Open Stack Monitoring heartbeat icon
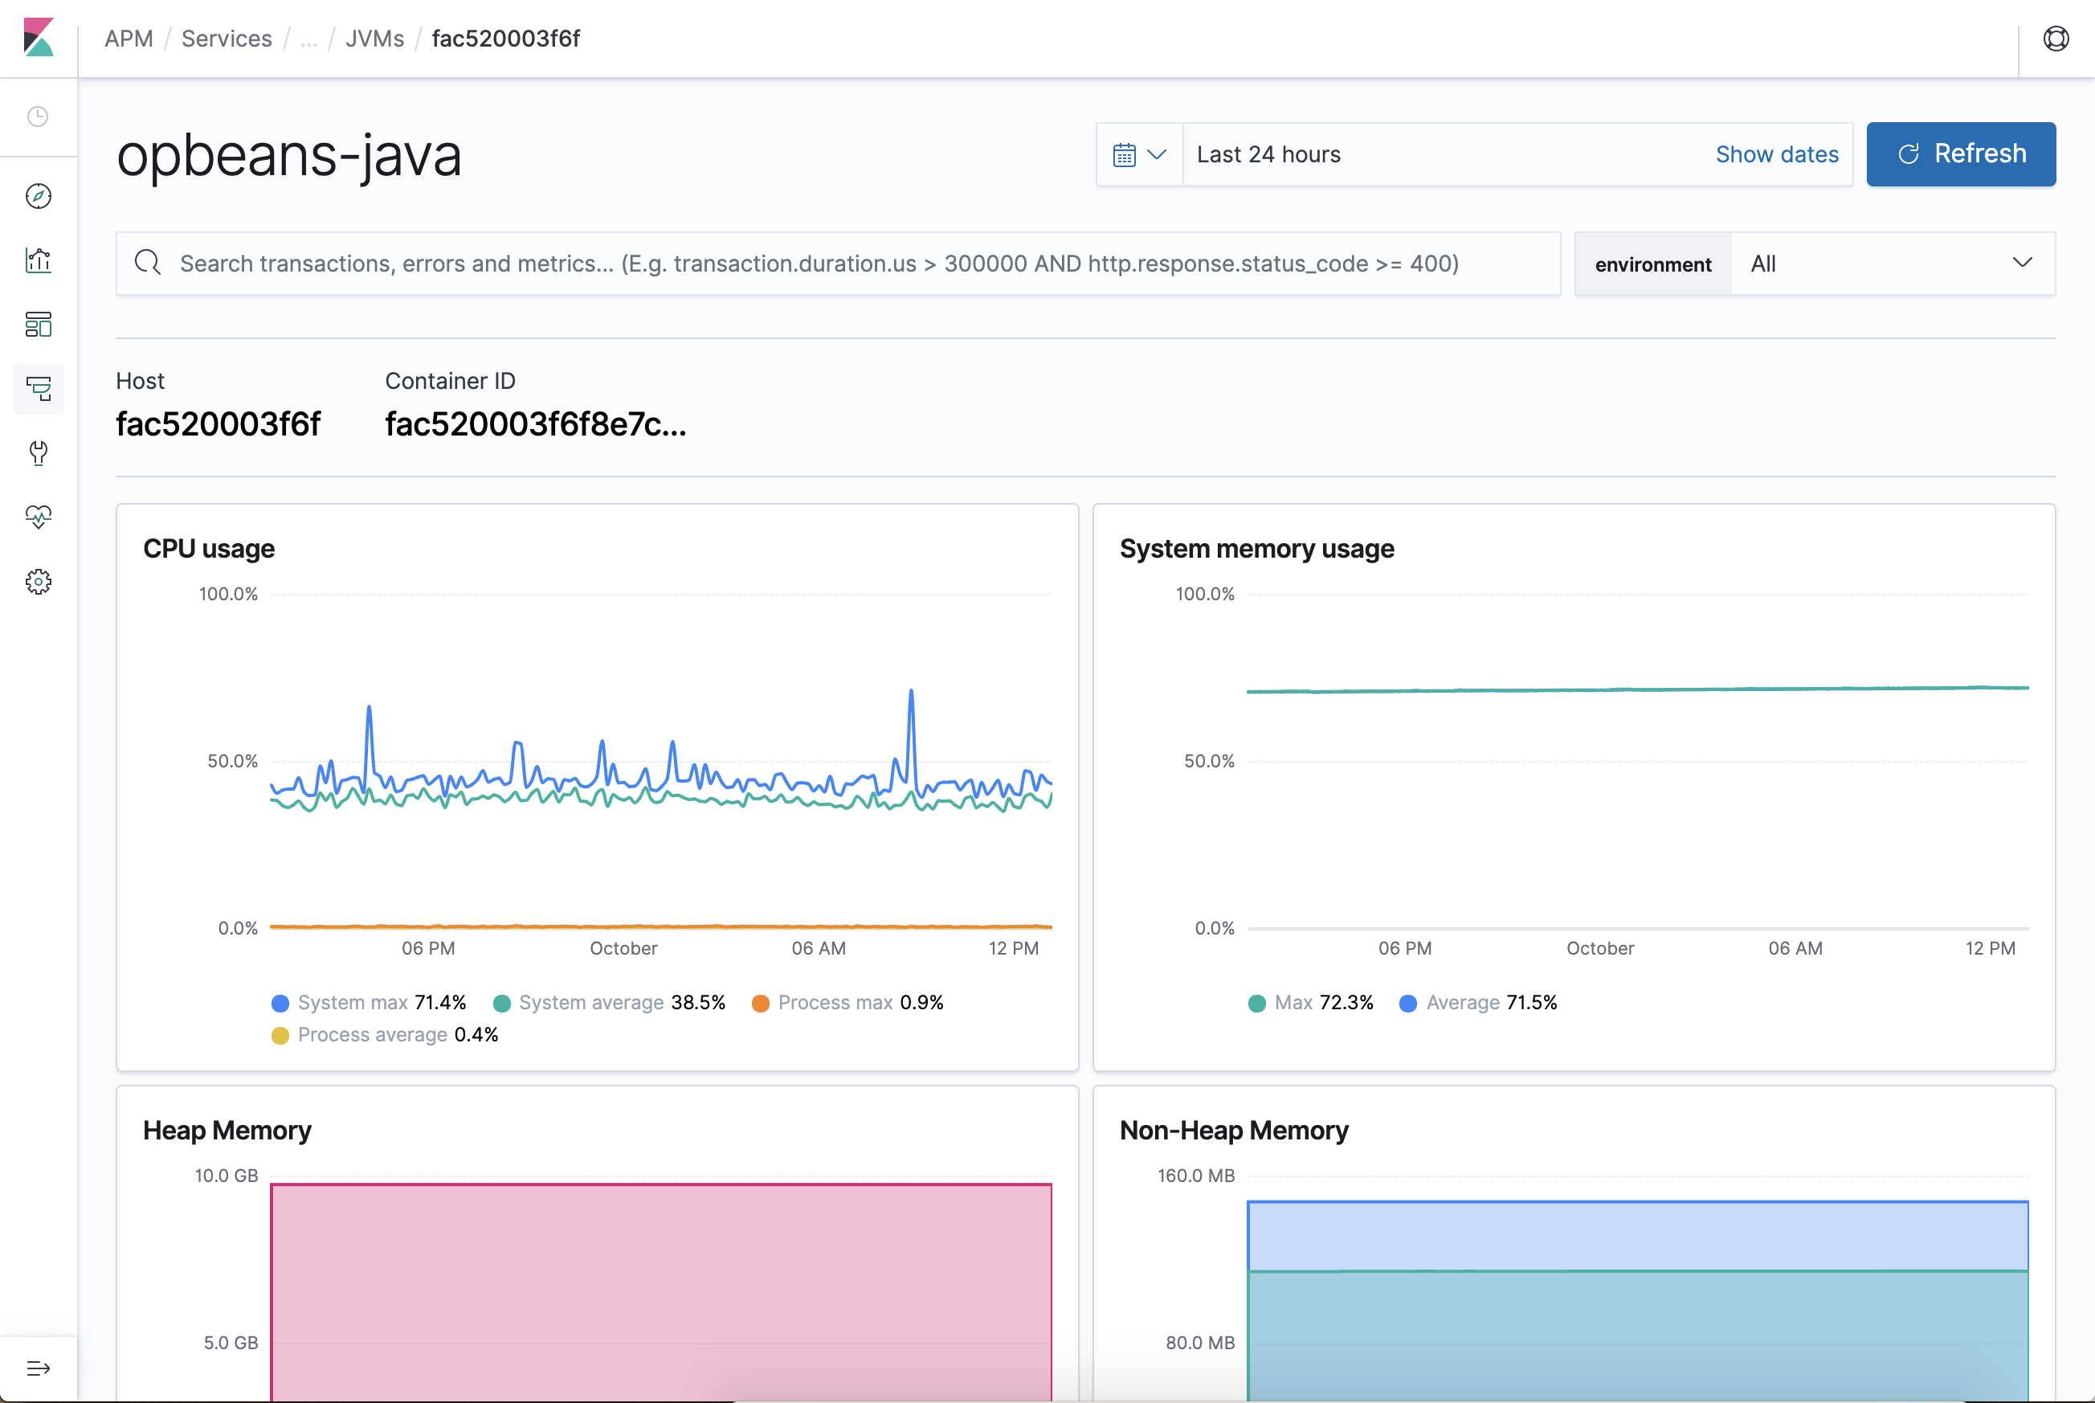 39,517
